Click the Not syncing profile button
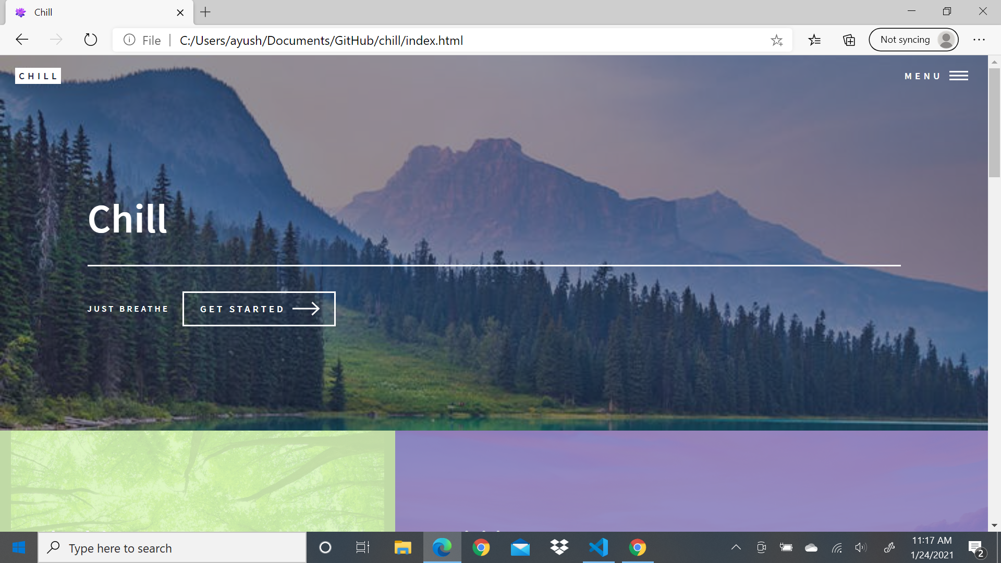The image size is (1001, 563). coord(913,40)
